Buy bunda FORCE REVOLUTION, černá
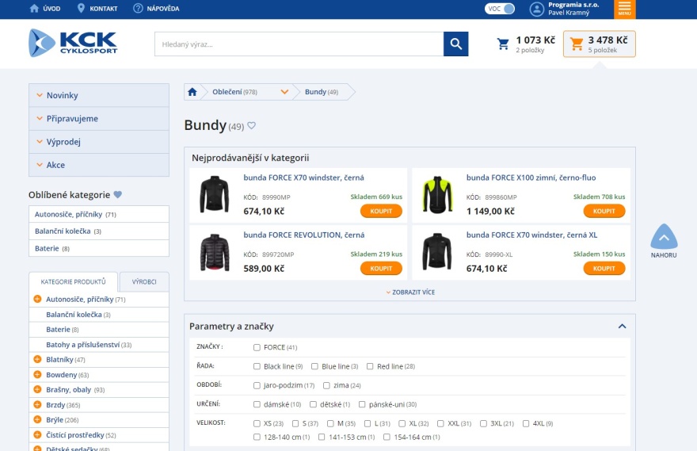Viewport: 697px width, 451px height. click(x=381, y=269)
